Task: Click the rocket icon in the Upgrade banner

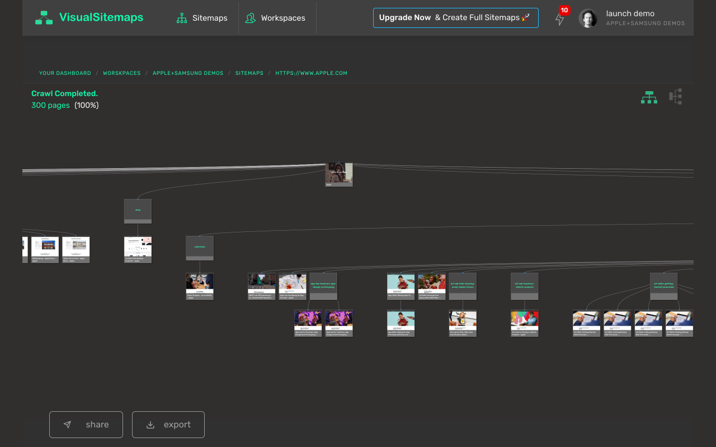Action: [525, 17]
